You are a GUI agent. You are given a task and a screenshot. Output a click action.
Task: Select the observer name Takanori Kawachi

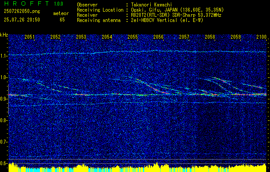pos(151,5)
